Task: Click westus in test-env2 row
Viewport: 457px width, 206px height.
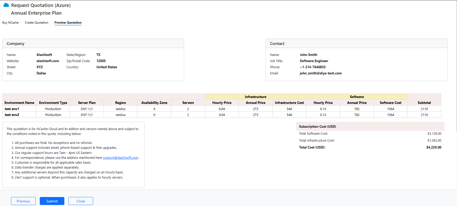Action: 121,115
